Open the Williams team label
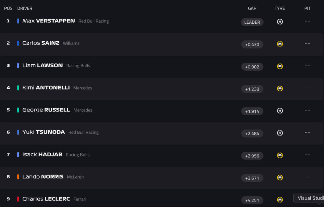 [x=71, y=43]
